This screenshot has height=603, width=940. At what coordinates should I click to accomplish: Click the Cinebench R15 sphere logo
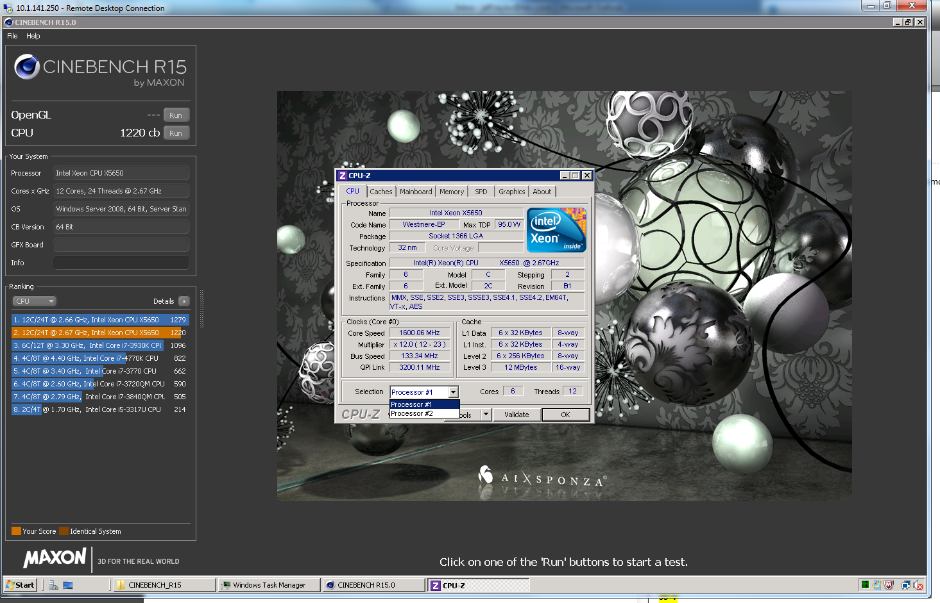pyautogui.click(x=27, y=67)
